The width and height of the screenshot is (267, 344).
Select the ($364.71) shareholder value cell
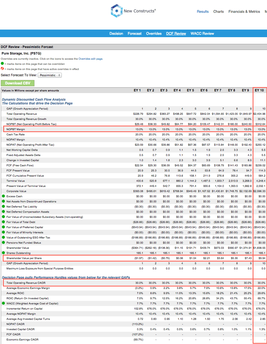tap(137, 248)
